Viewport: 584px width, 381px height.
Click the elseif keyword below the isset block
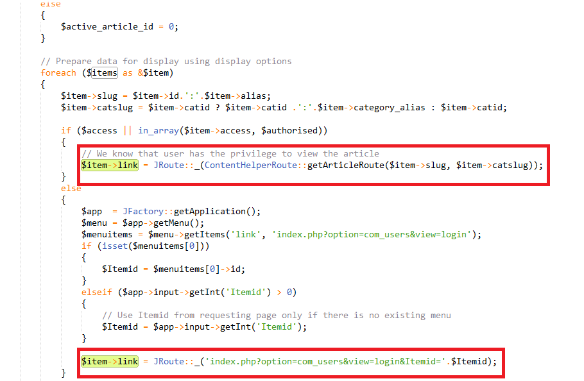[x=96, y=292]
